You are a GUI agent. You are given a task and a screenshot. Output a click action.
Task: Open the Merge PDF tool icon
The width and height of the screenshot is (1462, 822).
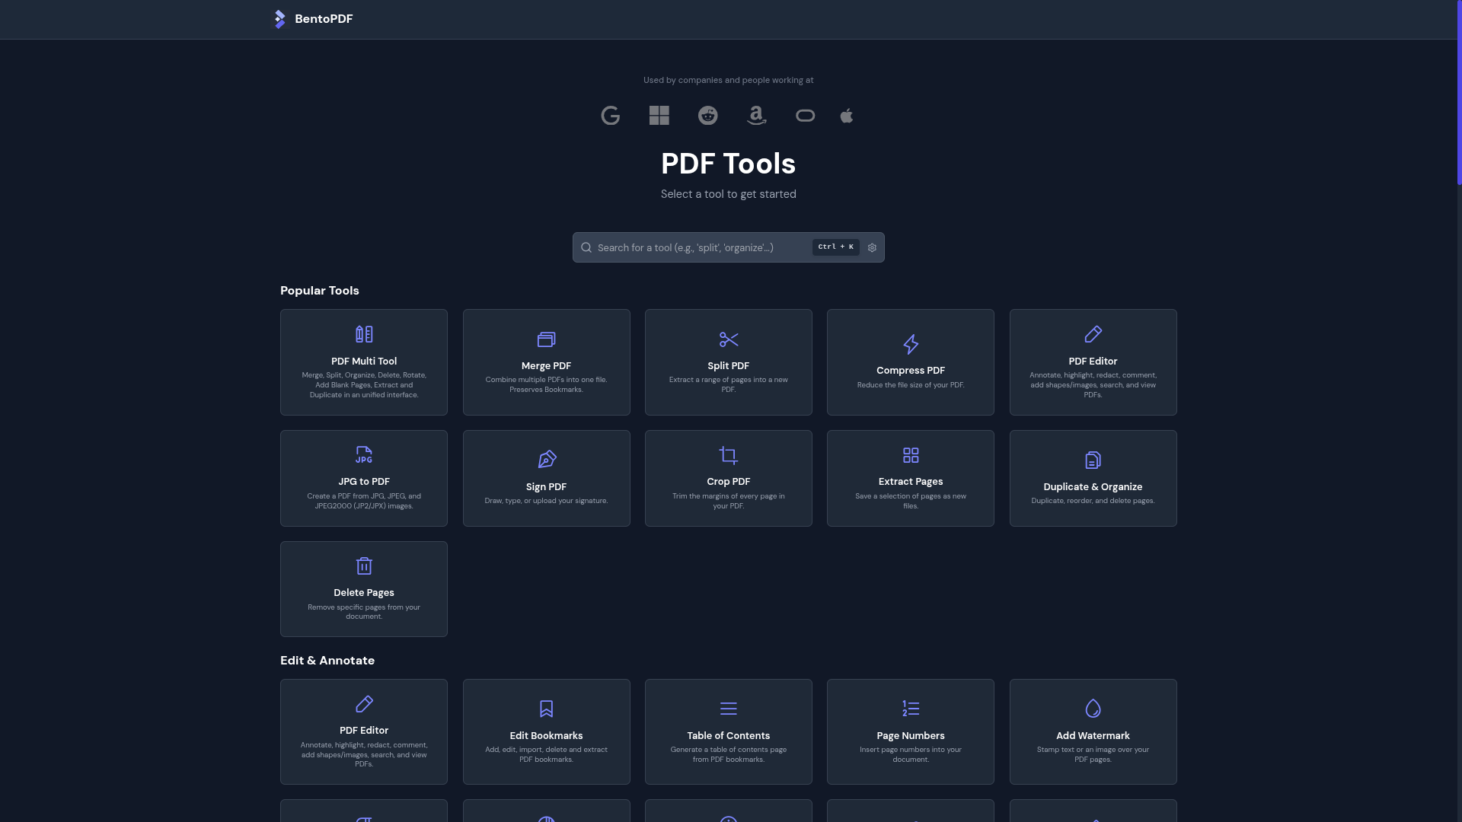[546, 339]
